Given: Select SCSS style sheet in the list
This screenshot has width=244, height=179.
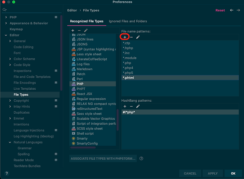Looking at the screenshot, I should pyautogui.click(x=93, y=129).
